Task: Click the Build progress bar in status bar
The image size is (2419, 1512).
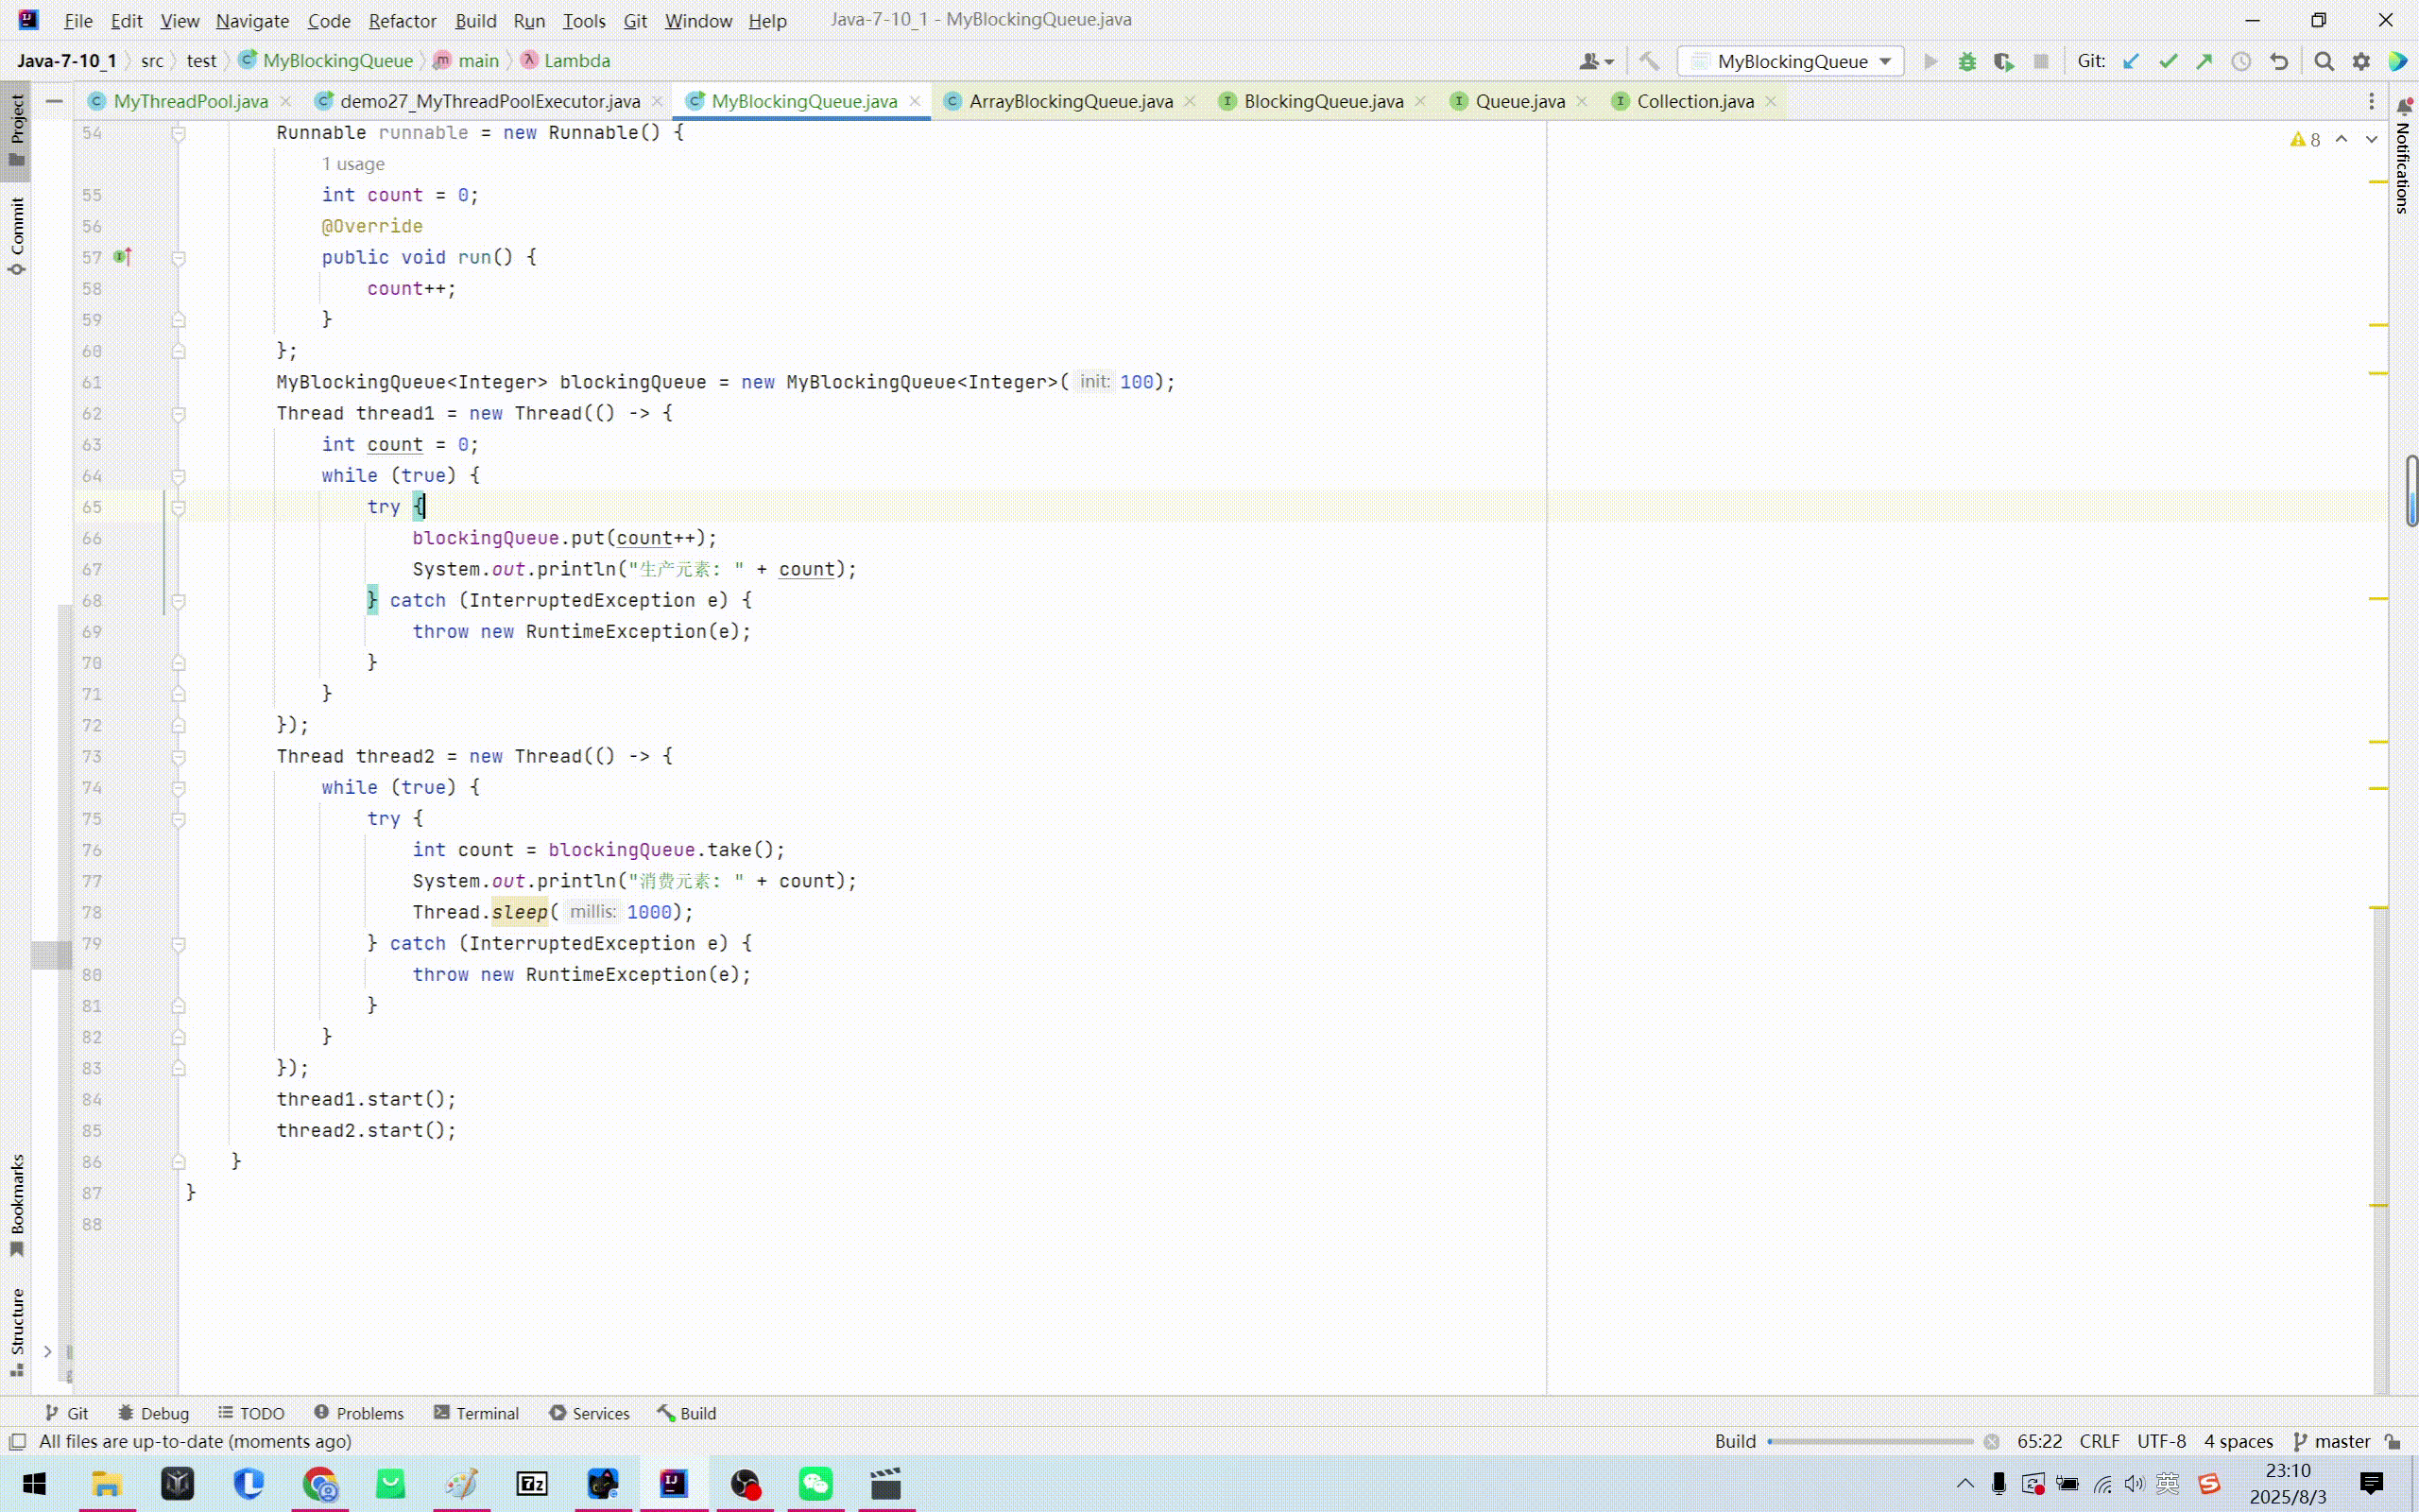Action: tap(1869, 1441)
